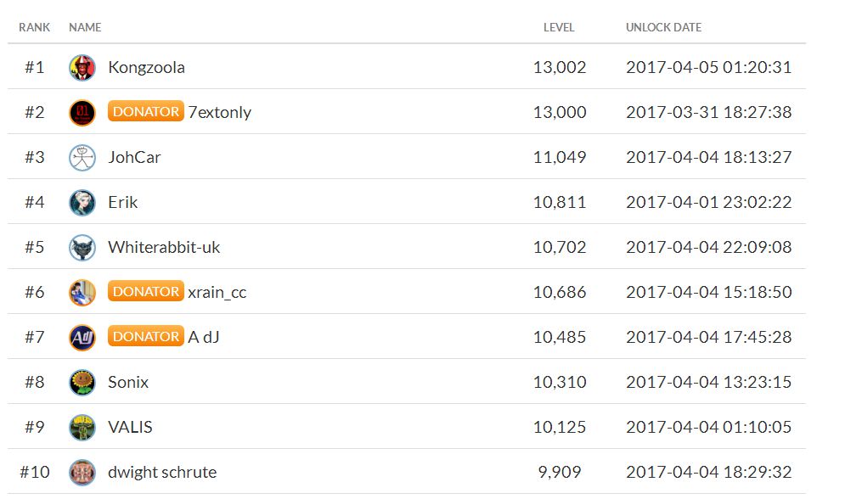Click dwight schrute's avatar
This screenshot has height=499, width=845.
82,472
